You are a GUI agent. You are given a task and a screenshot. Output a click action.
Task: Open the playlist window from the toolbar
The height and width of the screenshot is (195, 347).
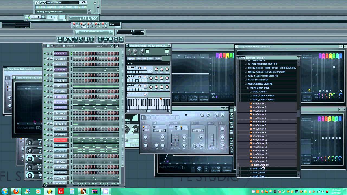(x=100, y=40)
